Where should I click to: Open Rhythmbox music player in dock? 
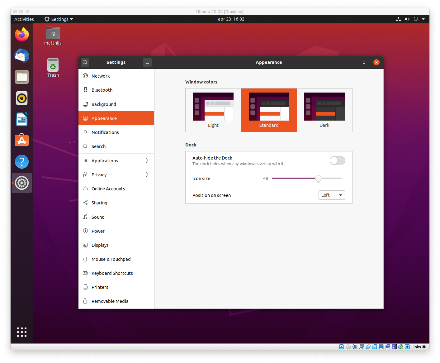click(x=22, y=98)
